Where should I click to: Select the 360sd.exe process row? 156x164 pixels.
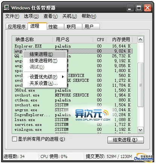pyautogui.click(x=73, y=90)
